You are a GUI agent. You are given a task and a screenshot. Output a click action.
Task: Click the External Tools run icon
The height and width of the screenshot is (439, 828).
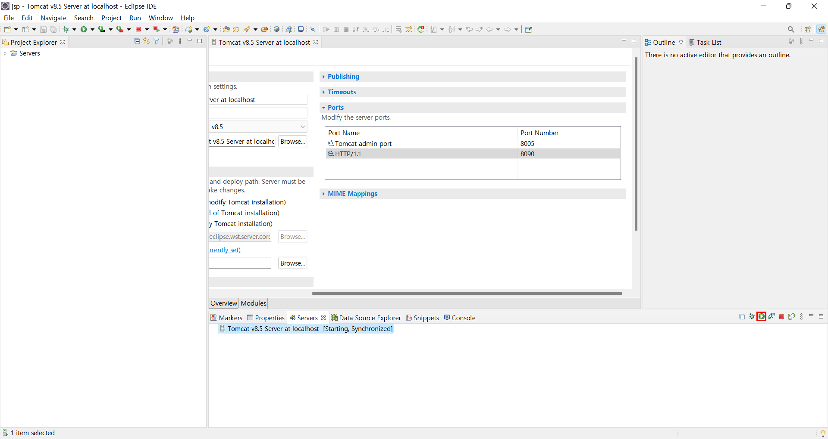(x=120, y=29)
